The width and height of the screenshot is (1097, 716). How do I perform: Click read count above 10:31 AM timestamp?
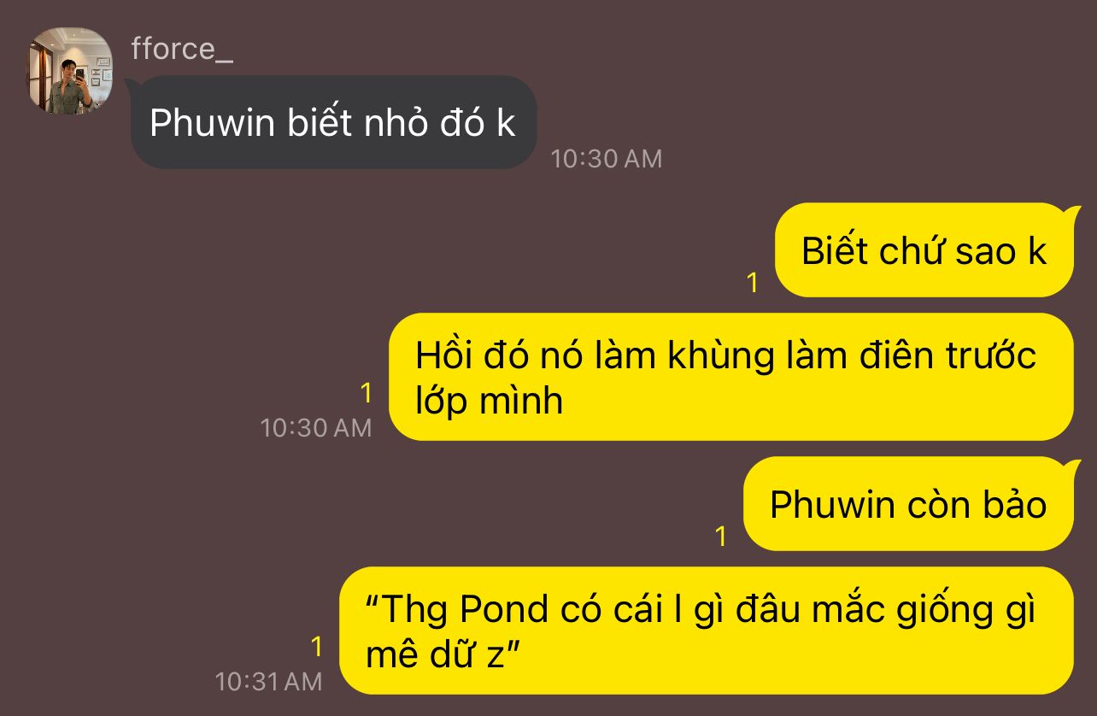point(317,647)
